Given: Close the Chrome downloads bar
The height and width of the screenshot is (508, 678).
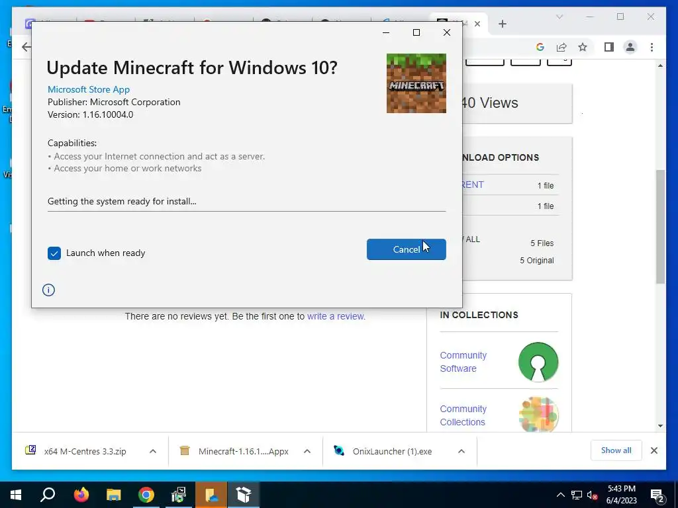Looking at the screenshot, I should point(654,450).
